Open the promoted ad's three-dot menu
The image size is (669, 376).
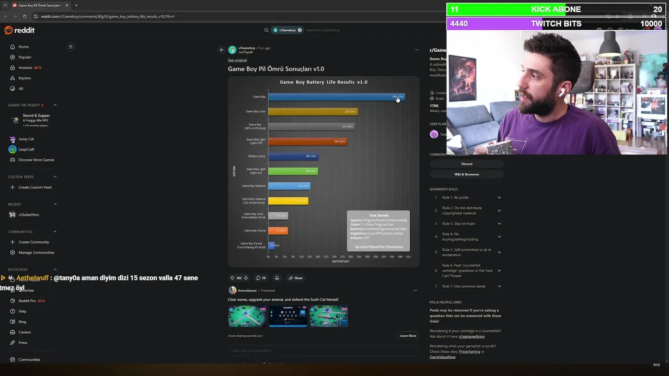[x=415, y=290]
